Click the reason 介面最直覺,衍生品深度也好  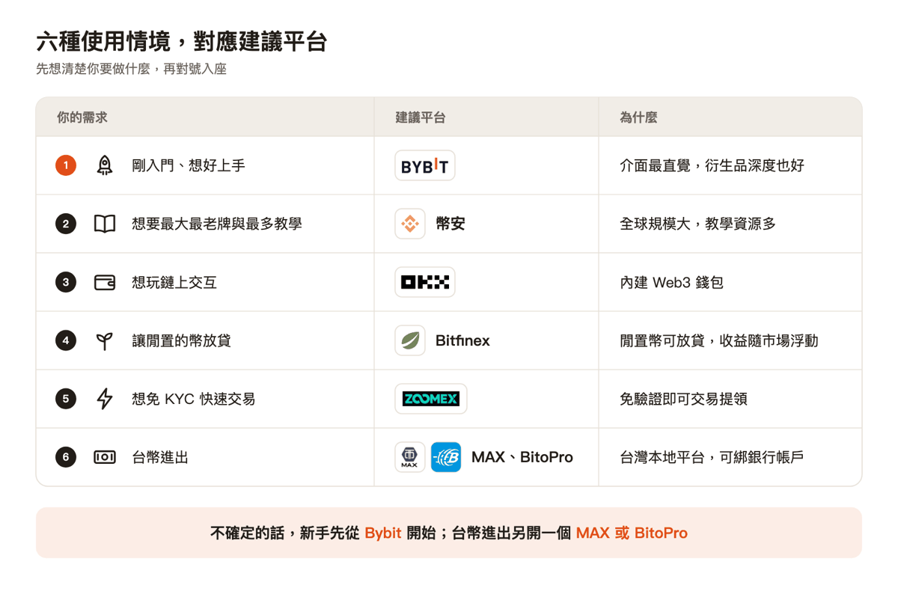712,165
